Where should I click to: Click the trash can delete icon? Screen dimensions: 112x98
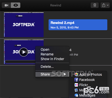(95, 5)
